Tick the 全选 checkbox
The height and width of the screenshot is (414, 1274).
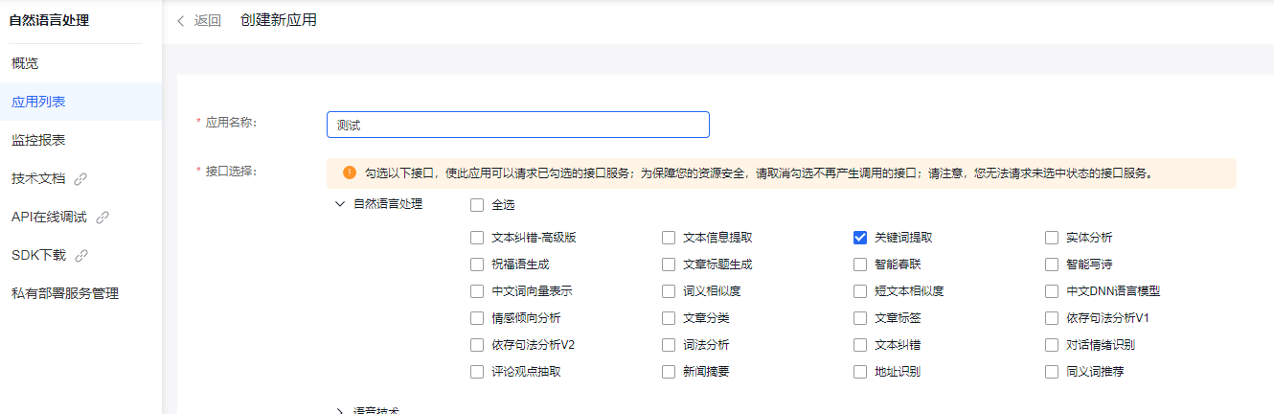[x=477, y=205]
